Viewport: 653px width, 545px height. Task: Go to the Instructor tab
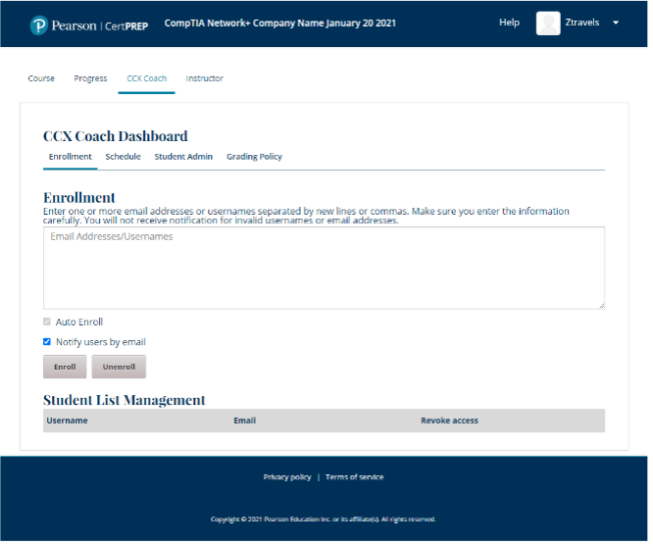[205, 78]
